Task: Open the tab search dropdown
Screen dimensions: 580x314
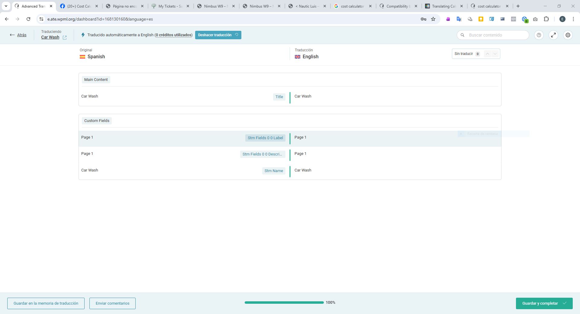Action: [x=6, y=6]
